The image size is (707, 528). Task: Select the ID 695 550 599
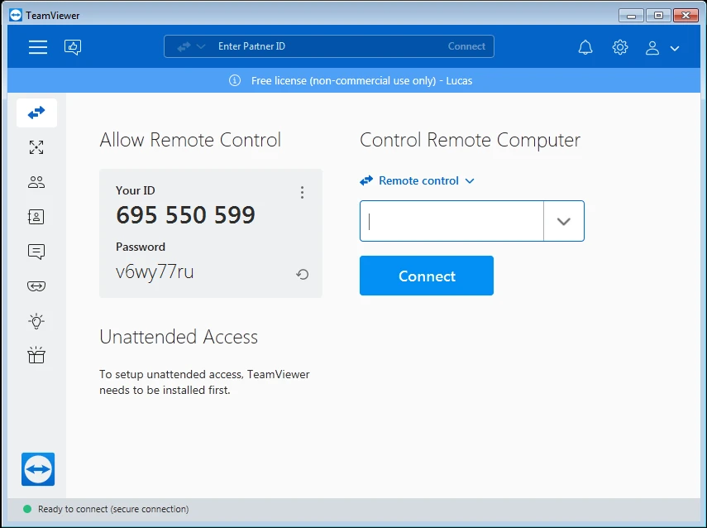(x=186, y=215)
